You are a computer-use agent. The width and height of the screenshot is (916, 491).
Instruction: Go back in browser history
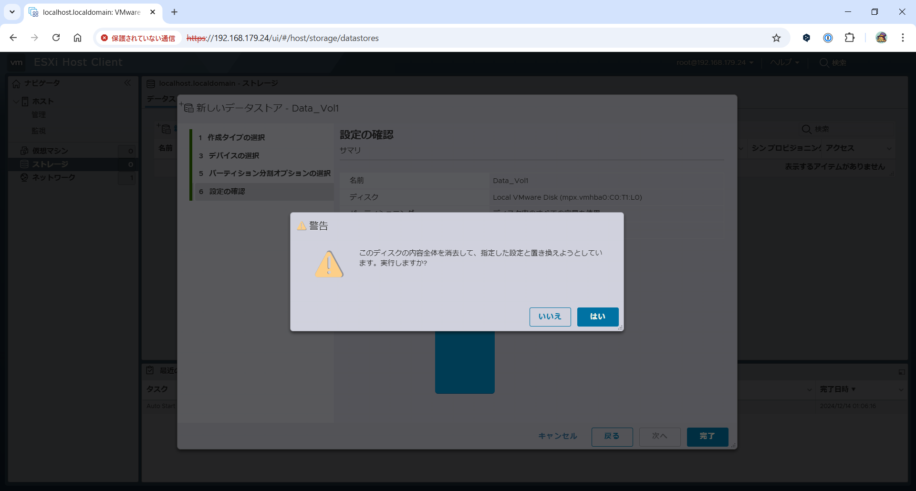click(13, 38)
